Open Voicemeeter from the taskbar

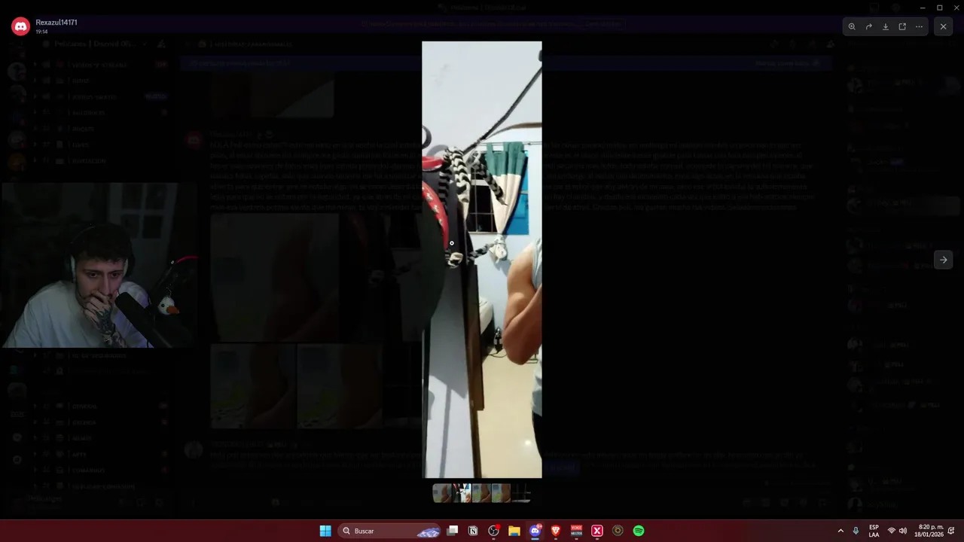[576, 531]
